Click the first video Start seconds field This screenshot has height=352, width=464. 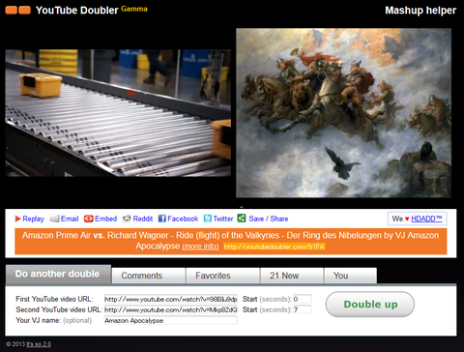(303, 299)
